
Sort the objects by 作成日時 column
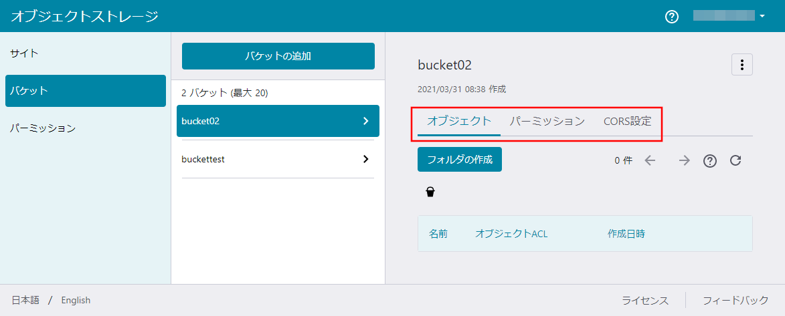[x=626, y=234]
